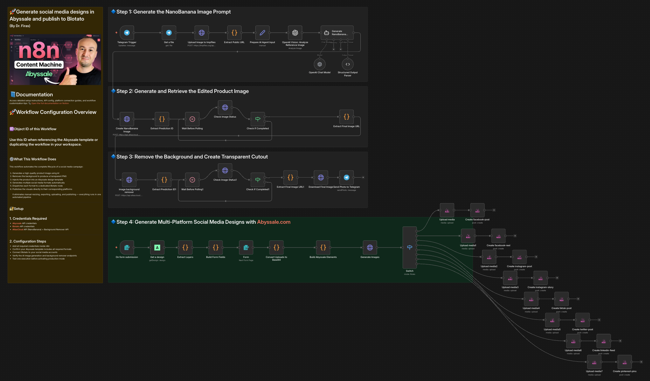The image size is (650, 381).
Task: Open the Extract Public URL node
Action: (x=234, y=33)
